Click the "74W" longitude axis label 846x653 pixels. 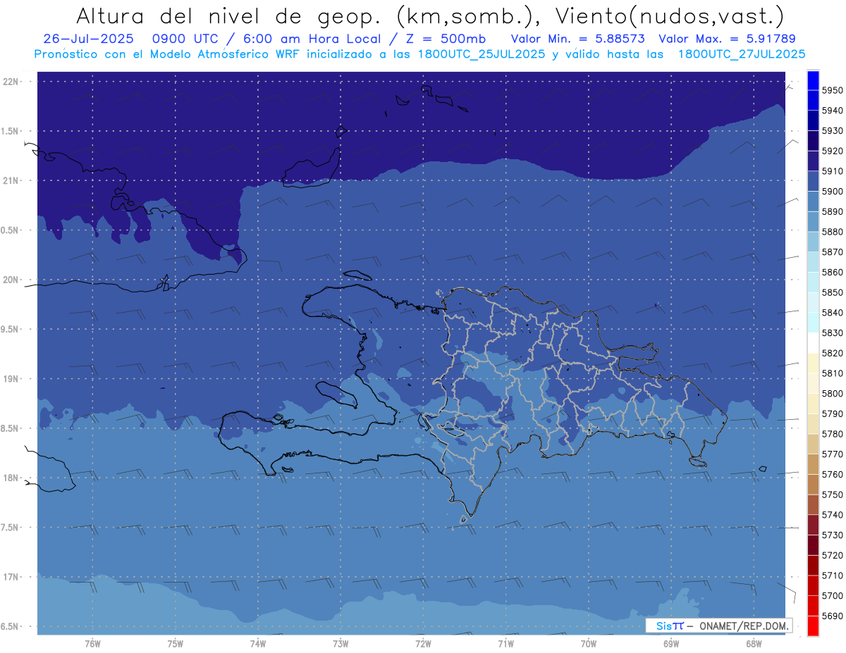tap(258, 643)
